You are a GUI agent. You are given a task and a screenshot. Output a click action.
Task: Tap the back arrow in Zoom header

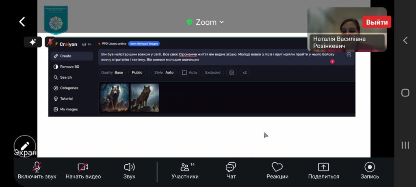22,22
